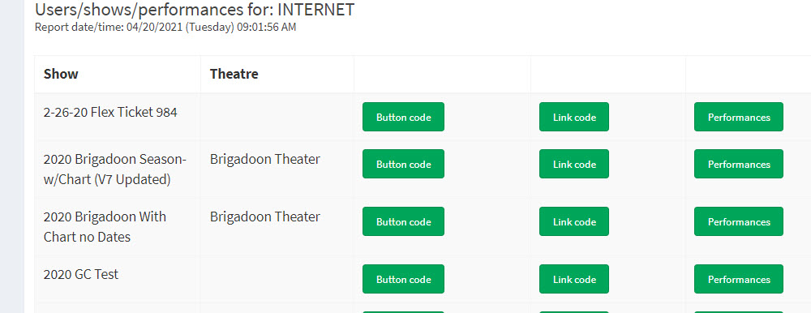
Task: Select the 2020 GC Test show name
Action: tap(81, 274)
